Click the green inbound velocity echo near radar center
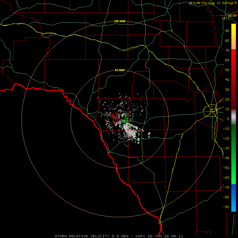 pyautogui.click(x=126, y=119)
